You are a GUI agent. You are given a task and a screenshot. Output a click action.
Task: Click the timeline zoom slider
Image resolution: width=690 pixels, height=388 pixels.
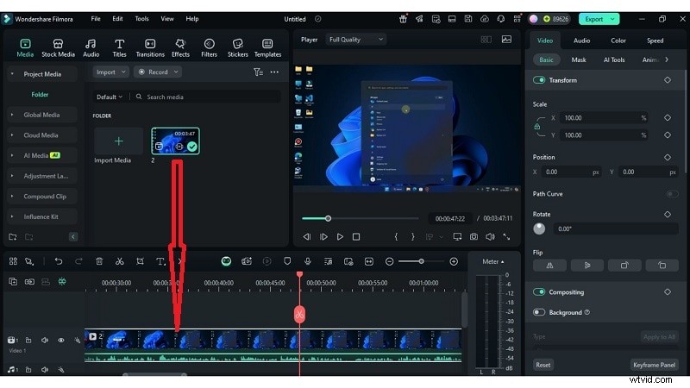pyautogui.click(x=422, y=261)
